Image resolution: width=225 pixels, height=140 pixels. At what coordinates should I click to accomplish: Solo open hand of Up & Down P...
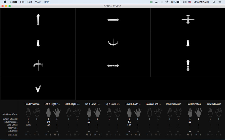pos(99,134)
